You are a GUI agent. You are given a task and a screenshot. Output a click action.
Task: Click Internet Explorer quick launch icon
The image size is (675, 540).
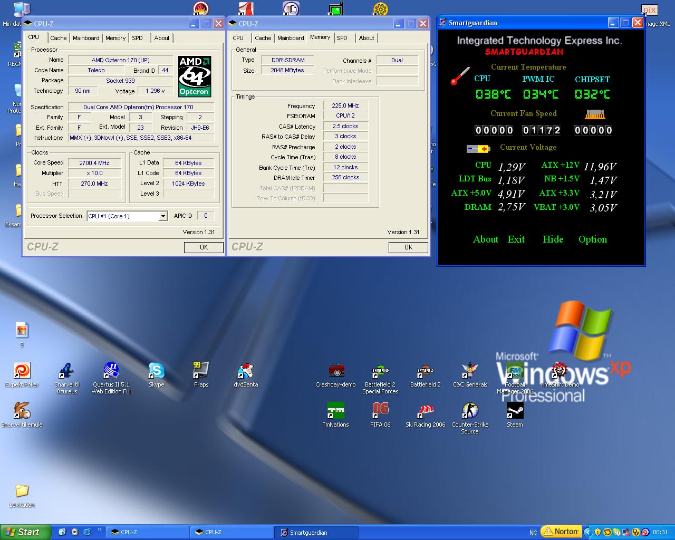[x=86, y=532]
